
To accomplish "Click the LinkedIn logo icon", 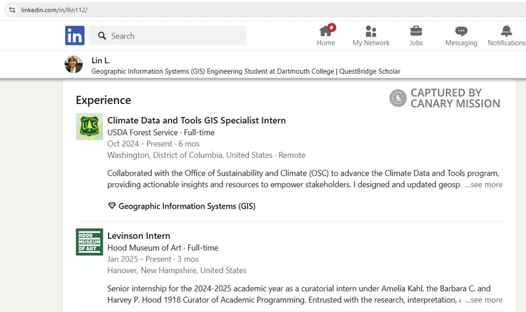I will 74,36.
